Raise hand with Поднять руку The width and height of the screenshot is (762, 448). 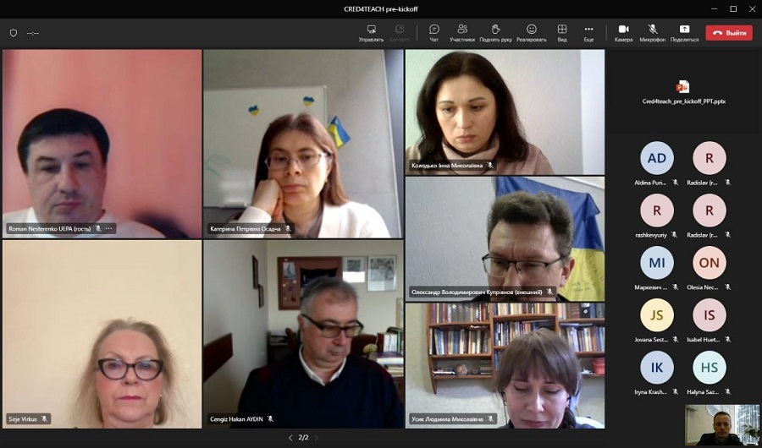coord(495,33)
